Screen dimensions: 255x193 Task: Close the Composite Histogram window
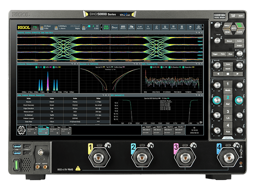[77, 64]
